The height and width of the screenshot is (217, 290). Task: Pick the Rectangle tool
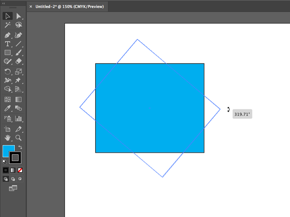7,53
